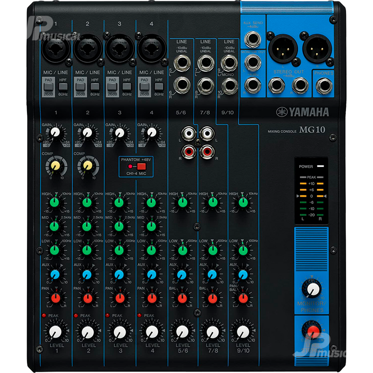The image size is (373, 373).
Task: Click the channel 4 MID EQ knob
Action: pyautogui.click(x=151, y=226)
